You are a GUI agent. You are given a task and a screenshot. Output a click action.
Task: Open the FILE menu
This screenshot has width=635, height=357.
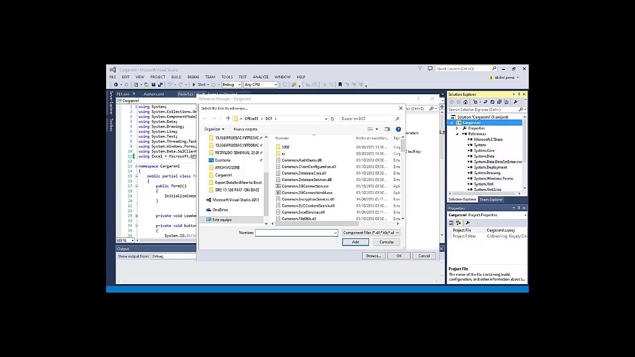[x=113, y=77]
